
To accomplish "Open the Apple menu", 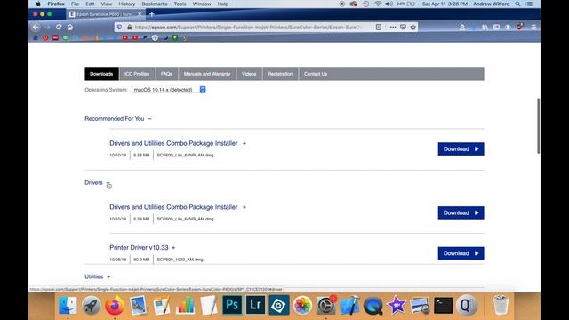I will 38,4.
